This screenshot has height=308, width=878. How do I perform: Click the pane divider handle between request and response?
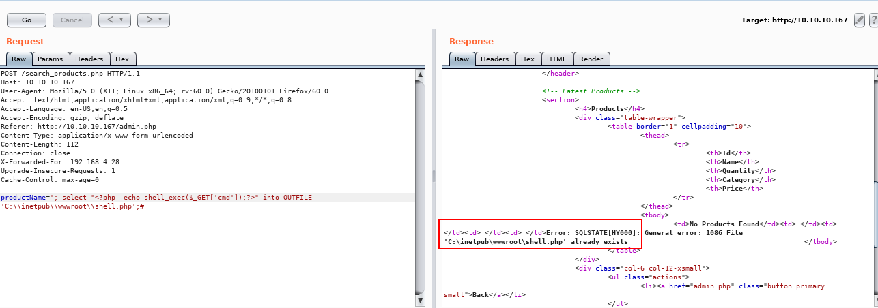tap(433, 176)
